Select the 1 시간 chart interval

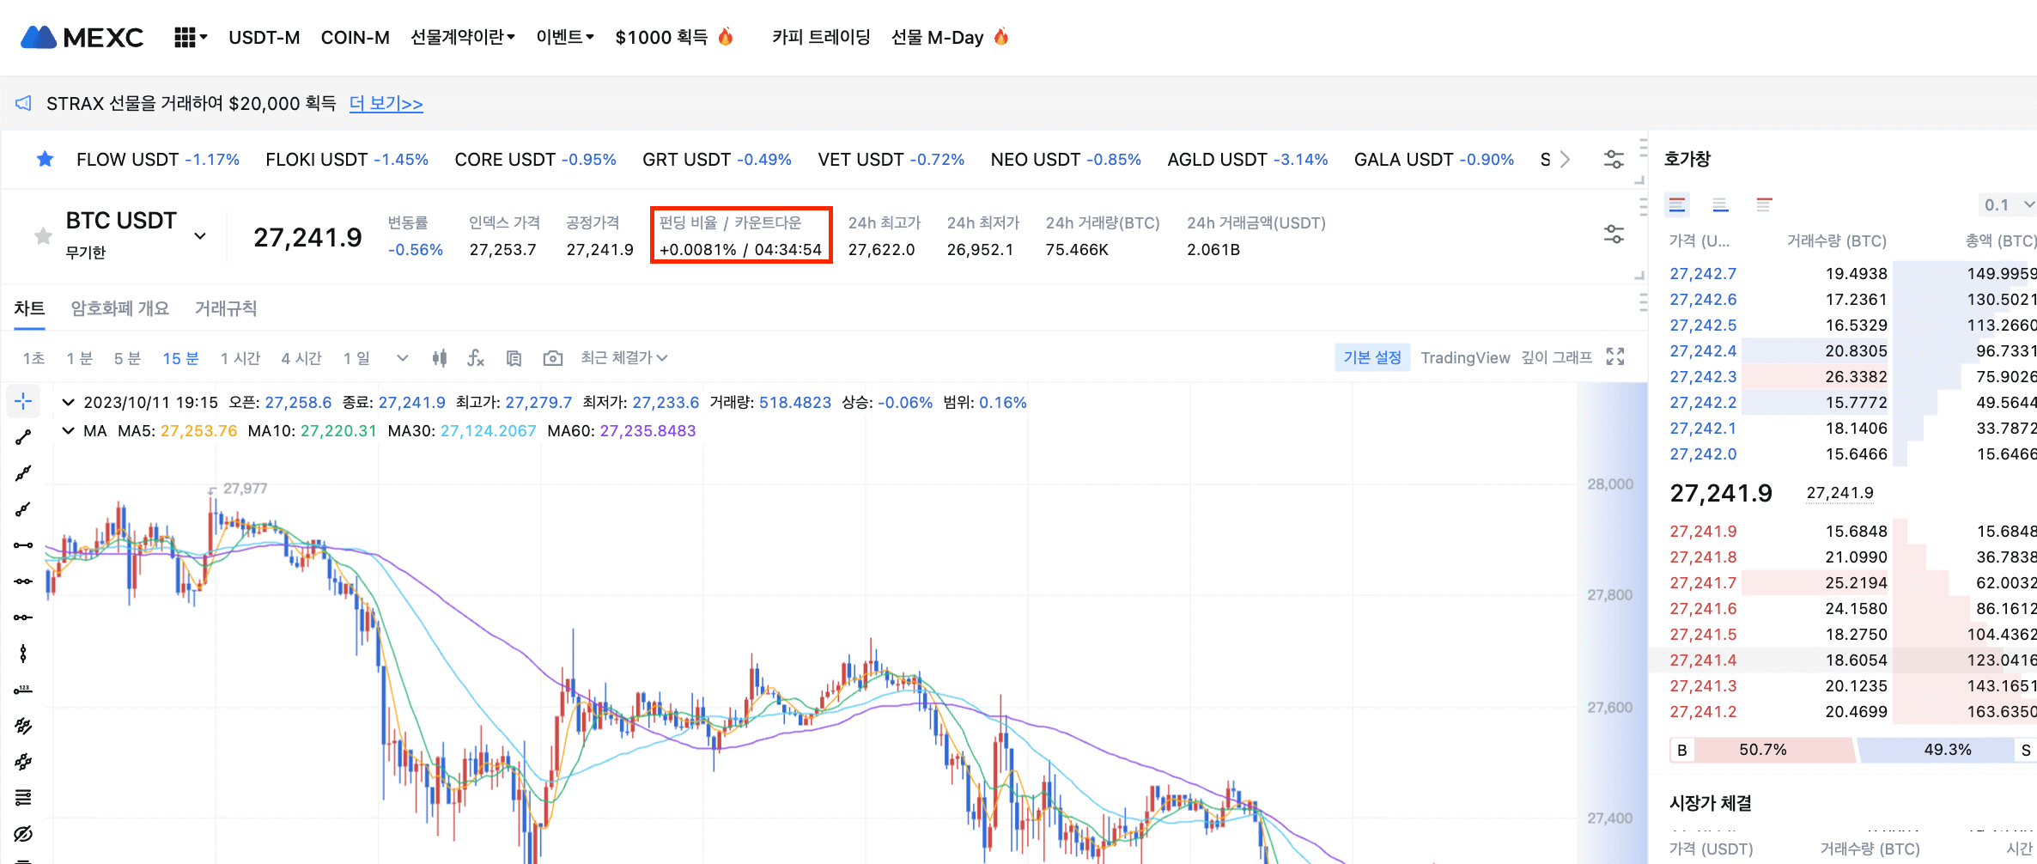[x=240, y=358]
